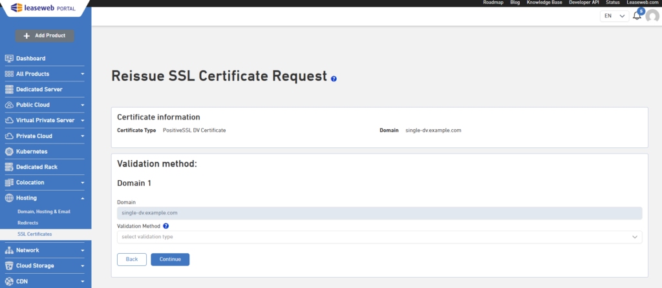Open the EN language selector
Viewport: 662px width, 288px height.
614,16
